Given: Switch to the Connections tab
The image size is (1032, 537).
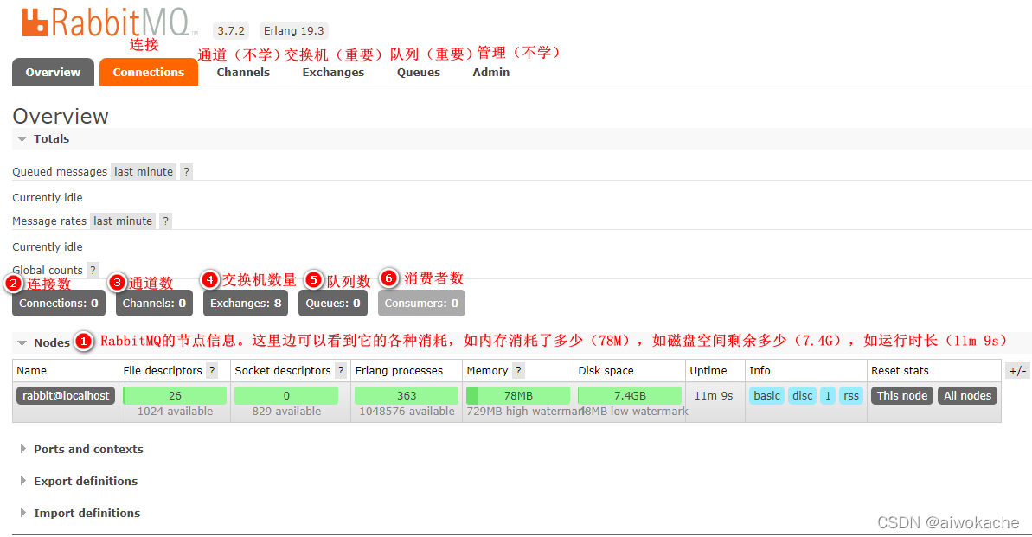Looking at the screenshot, I should tap(149, 73).
